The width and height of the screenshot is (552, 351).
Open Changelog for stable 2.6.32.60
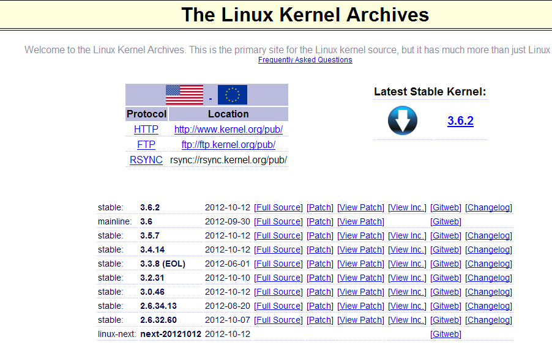pos(488,320)
